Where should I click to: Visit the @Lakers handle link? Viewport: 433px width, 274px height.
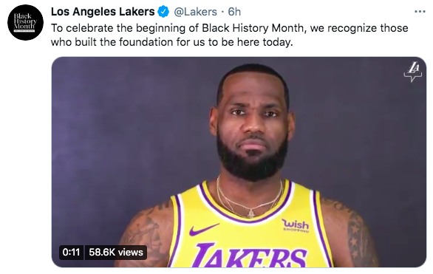pos(195,12)
